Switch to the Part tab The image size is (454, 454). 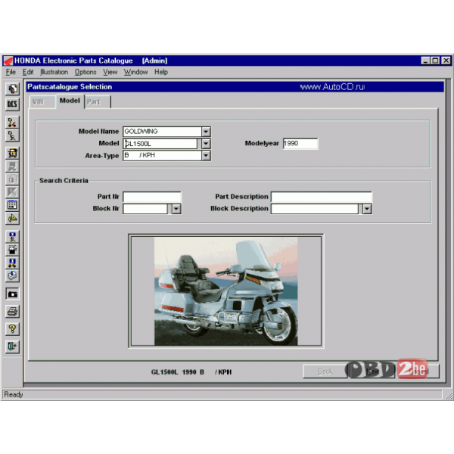tap(98, 101)
